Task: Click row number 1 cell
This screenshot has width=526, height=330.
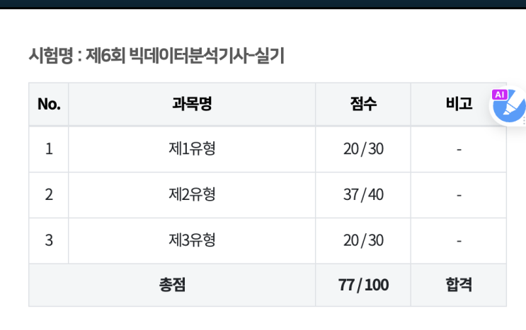Action: click(x=49, y=149)
